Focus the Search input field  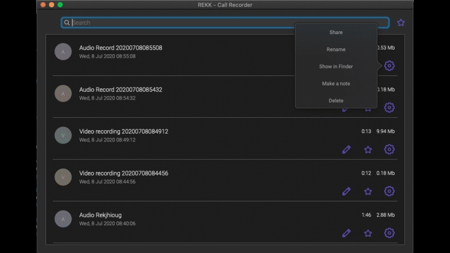(225, 23)
